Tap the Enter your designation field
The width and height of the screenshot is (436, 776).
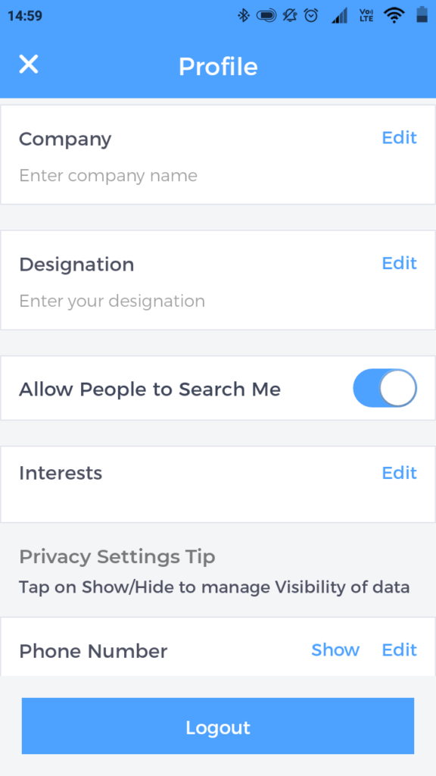[112, 301]
